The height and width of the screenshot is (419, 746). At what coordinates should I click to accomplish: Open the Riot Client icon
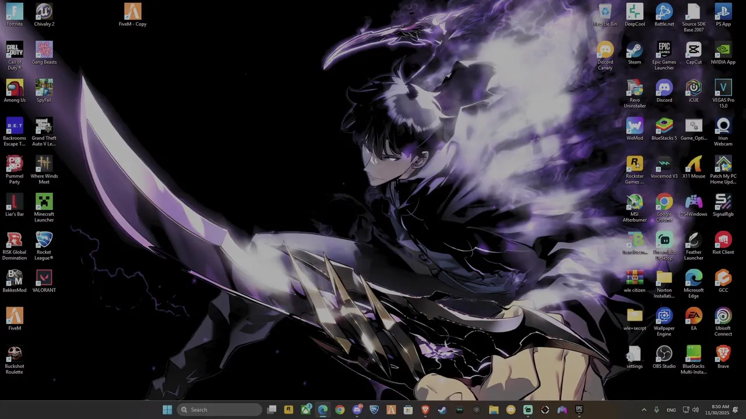click(723, 243)
